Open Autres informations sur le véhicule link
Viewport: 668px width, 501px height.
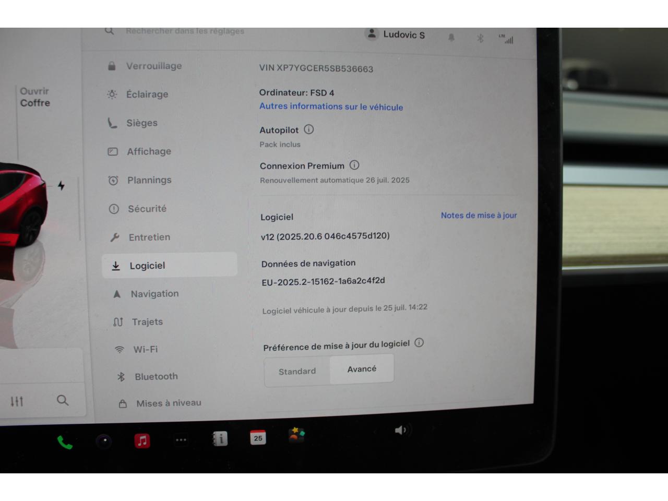pyautogui.click(x=331, y=106)
